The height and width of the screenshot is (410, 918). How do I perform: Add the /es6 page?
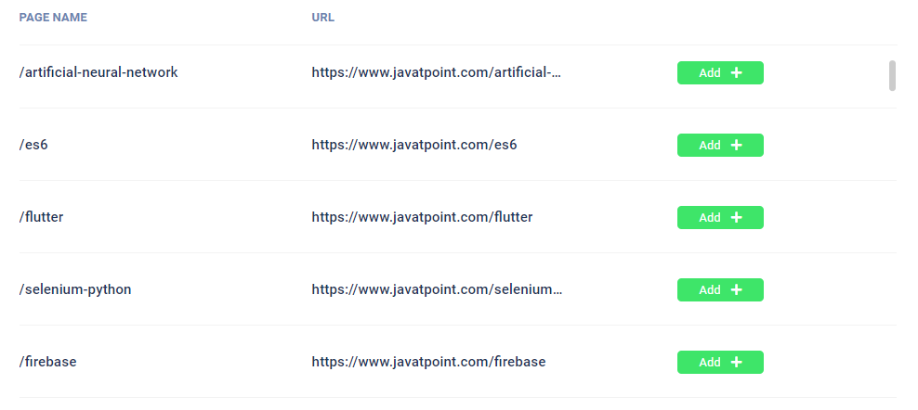coord(720,145)
